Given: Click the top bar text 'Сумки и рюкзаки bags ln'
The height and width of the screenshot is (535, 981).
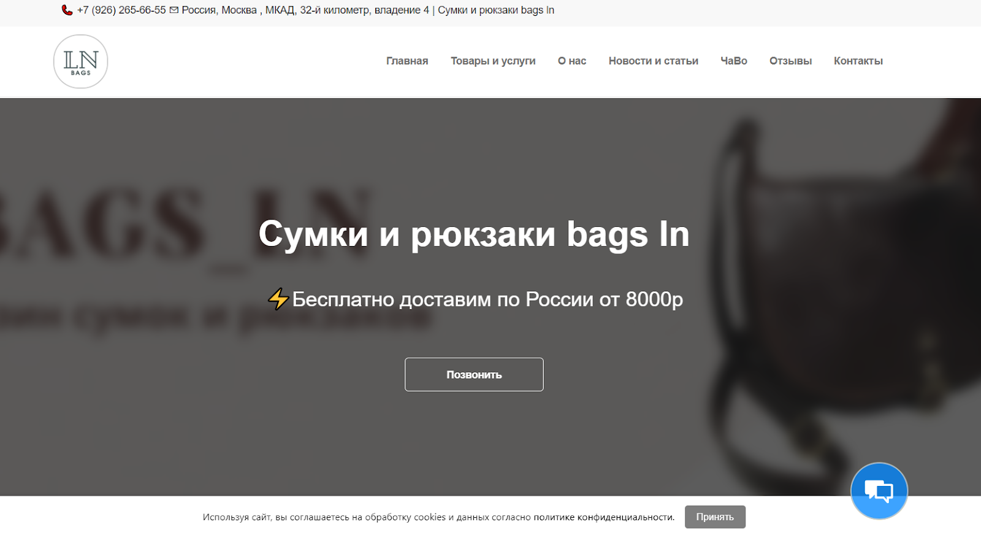Looking at the screenshot, I should click(x=496, y=10).
